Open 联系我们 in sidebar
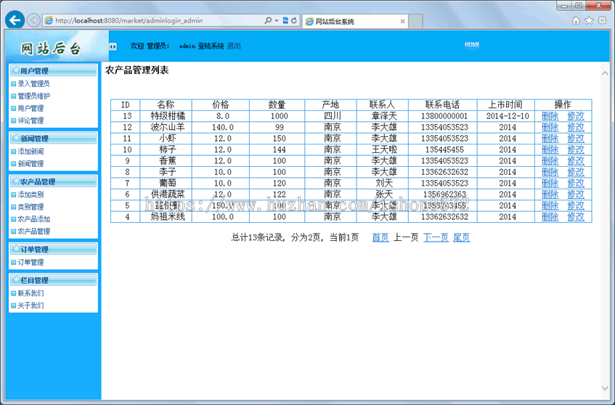Viewport: 615px width, 405px height. (30, 293)
